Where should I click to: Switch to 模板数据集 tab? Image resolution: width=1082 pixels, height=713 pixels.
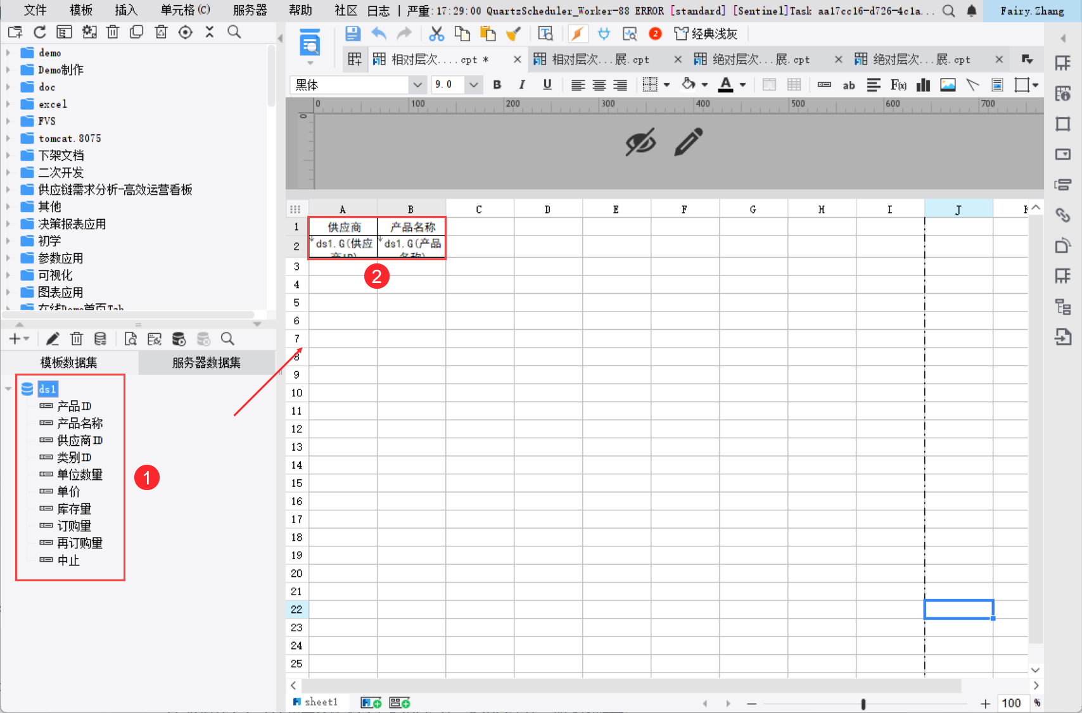pyautogui.click(x=69, y=363)
